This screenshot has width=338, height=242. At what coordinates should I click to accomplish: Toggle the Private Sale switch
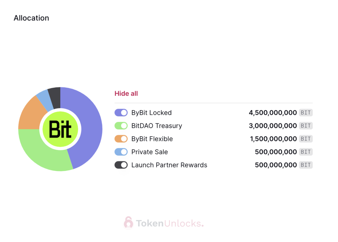pos(121,152)
